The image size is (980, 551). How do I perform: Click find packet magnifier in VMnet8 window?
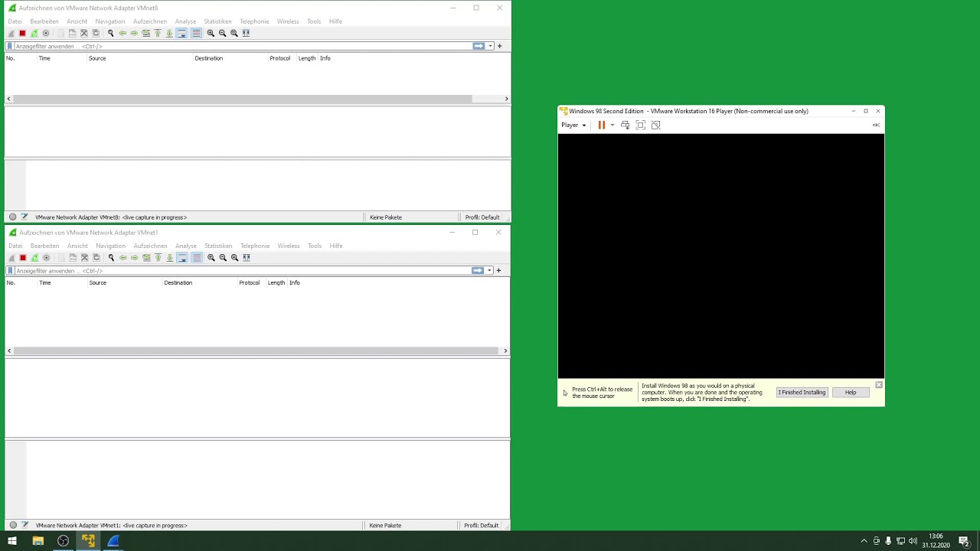(110, 33)
